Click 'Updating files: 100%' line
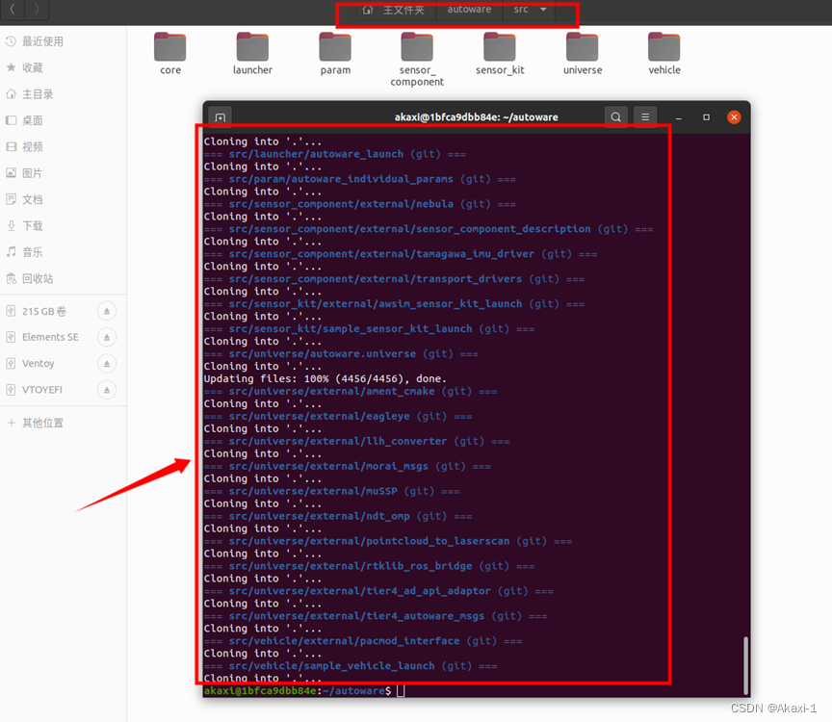Screen dimensions: 832x722 325,378
